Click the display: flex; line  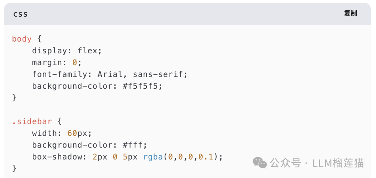[67, 51]
